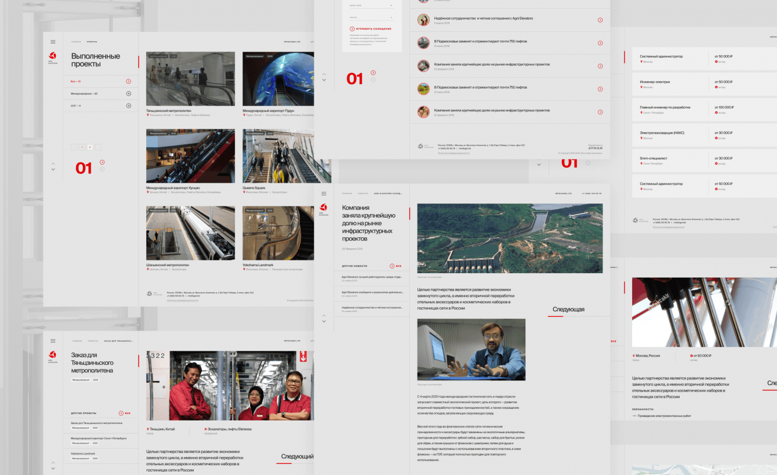Open Политика конфиденциальности link in vacancies page footer
777x475 pixels.
(x=669, y=227)
